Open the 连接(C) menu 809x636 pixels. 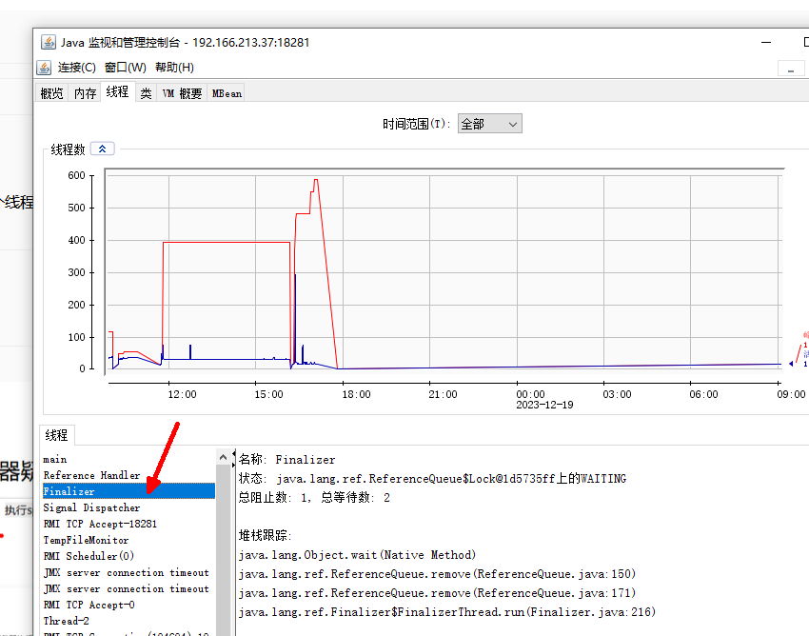pos(76,68)
